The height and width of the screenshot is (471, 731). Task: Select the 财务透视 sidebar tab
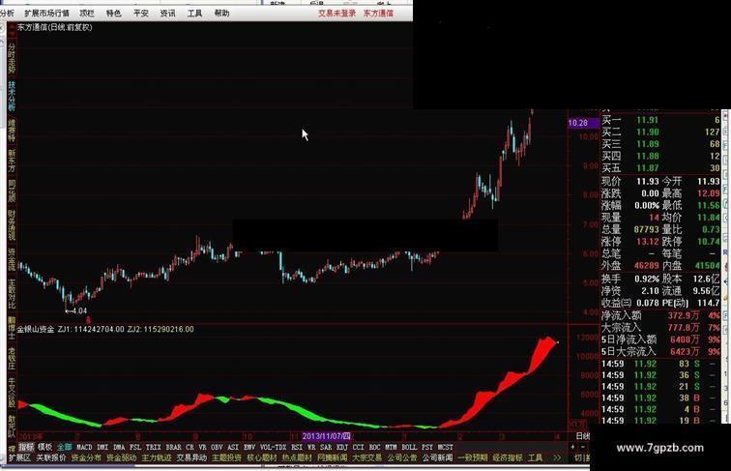(12, 225)
